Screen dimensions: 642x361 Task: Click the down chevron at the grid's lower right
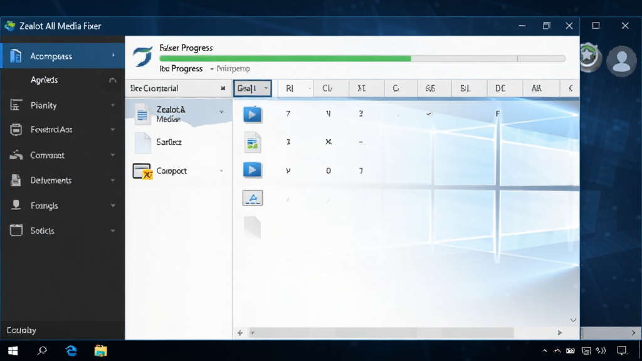coord(573,320)
